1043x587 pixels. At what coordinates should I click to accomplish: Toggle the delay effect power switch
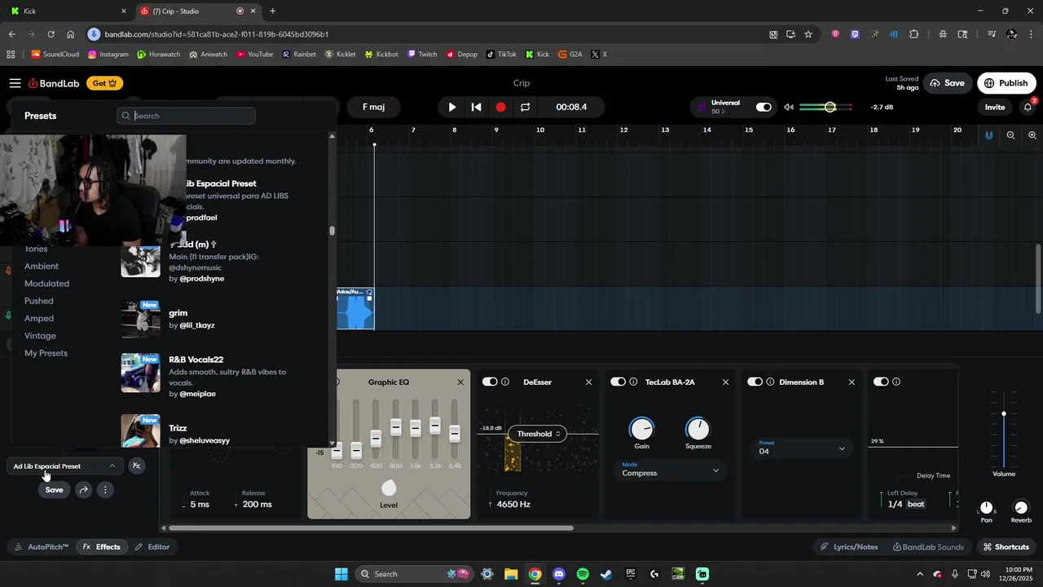[881, 382]
